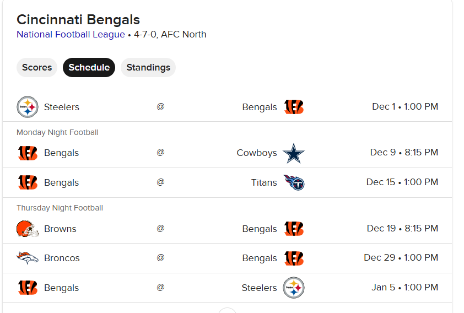Select the Schedule tab
This screenshot has width=464, height=313.
(x=89, y=67)
